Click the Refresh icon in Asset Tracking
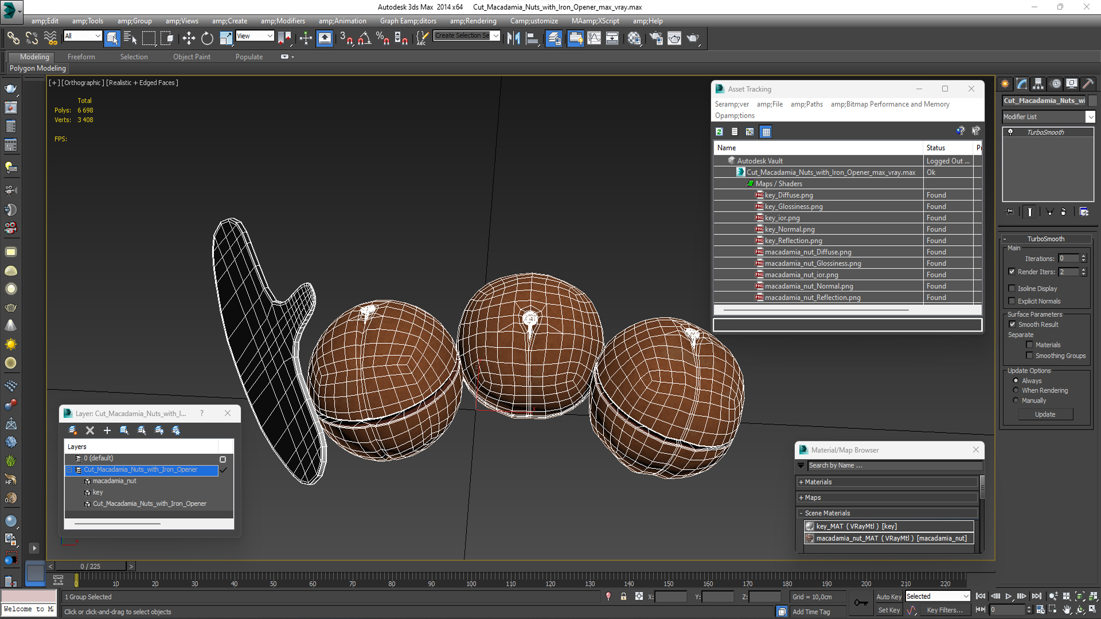Image resolution: width=1101 pixels, height=619 pixels. [719, 132]
